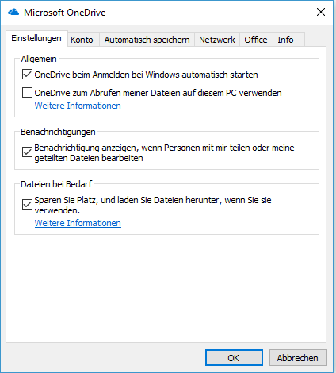336x373 pixels.
Task: Click the Dateien bei Bedarf group heading
Action: tap(56, 184)
